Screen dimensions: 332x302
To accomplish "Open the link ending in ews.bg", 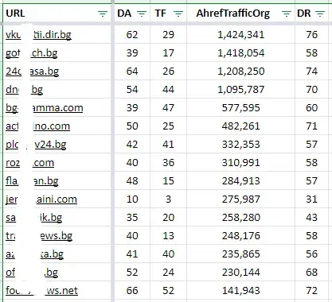I will 39,236.
